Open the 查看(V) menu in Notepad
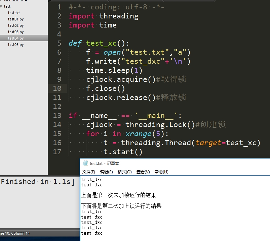 point(143,172)
